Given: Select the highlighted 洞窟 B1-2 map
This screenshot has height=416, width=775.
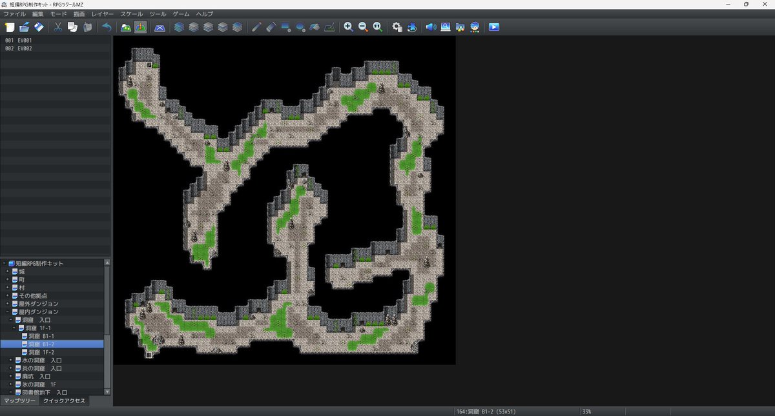Looking at the screenshot, I should point(52,344).
